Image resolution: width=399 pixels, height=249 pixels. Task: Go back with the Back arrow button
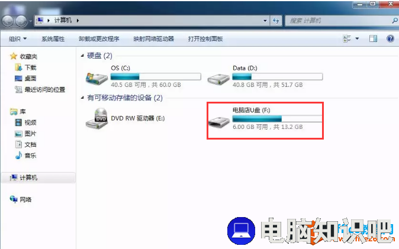[8, 21]
